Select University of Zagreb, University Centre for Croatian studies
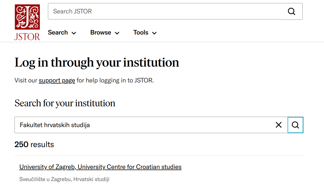This screenshot has width=324, height=189. pos(100,167)
